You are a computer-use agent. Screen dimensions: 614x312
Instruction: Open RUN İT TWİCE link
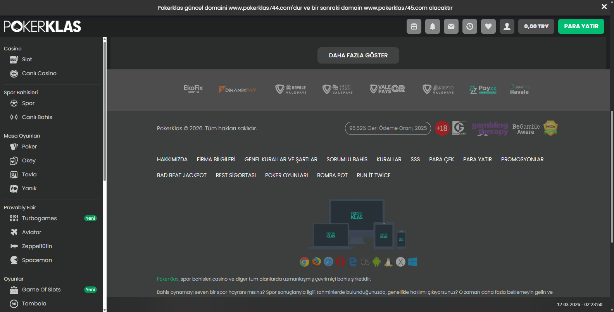pos(374,175)
